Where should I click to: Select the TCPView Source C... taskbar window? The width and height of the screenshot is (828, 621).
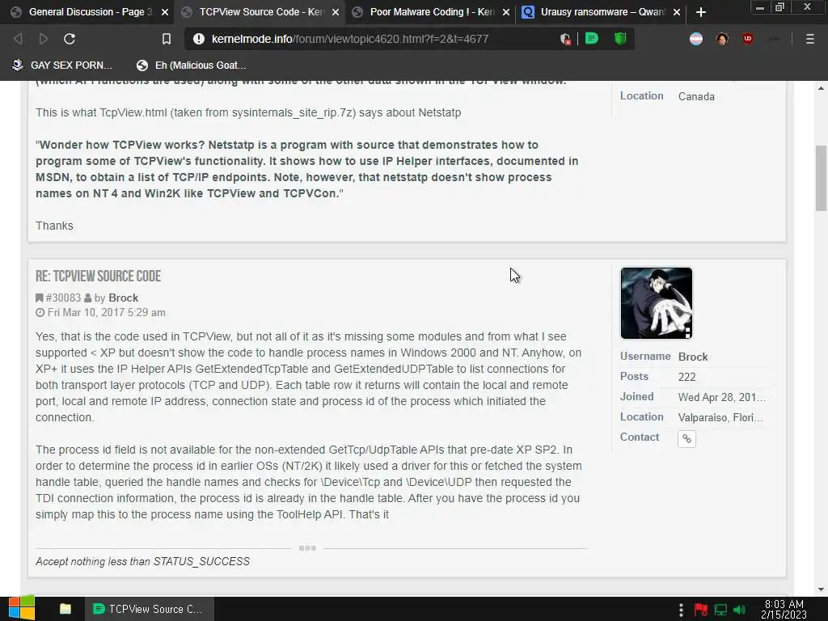click(150, 609)
